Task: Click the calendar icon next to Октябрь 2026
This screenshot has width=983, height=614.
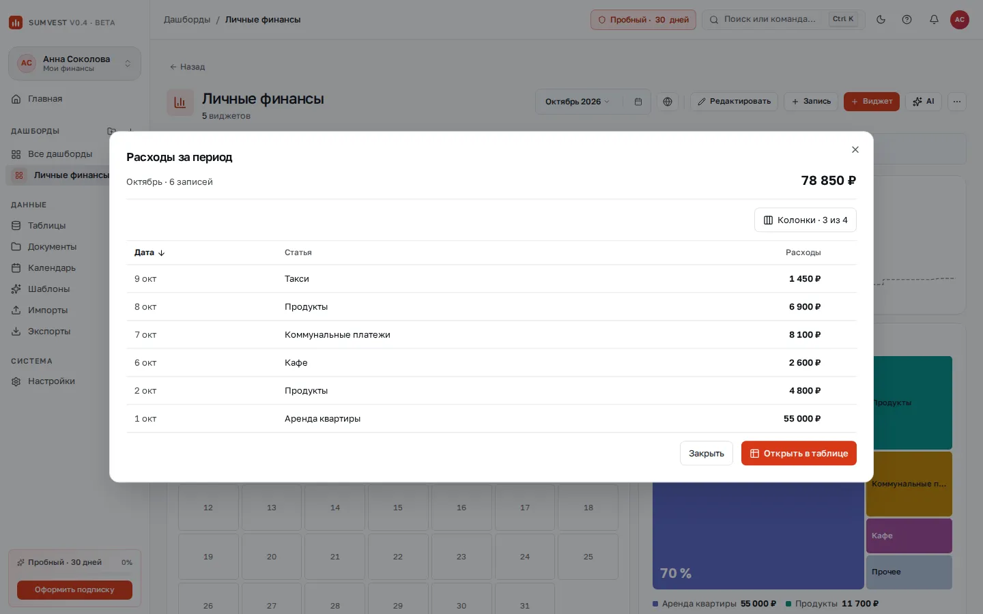Action: [x=638, y=102]
